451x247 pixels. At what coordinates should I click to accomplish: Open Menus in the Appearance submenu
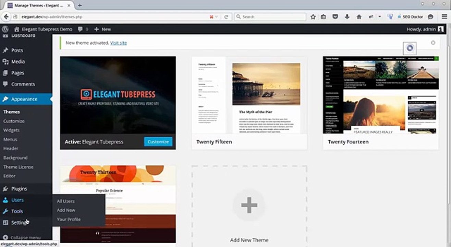(x=10, y=139)
